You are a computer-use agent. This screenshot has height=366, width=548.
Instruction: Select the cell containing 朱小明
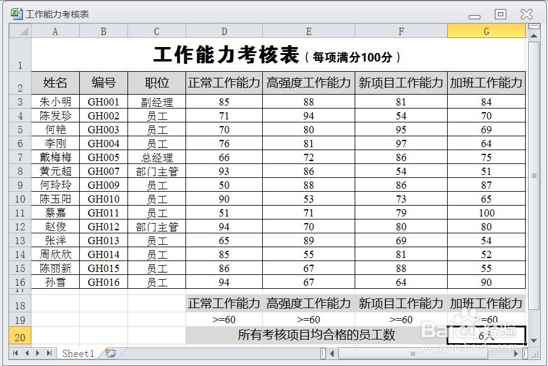pos(55,102)
